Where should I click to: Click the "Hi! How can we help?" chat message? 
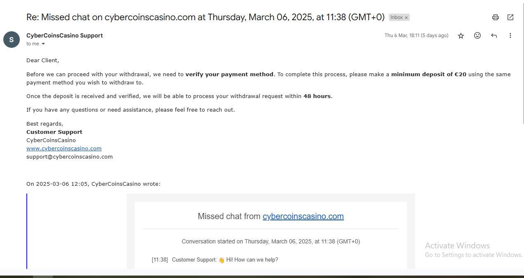[x=251, y=260]
